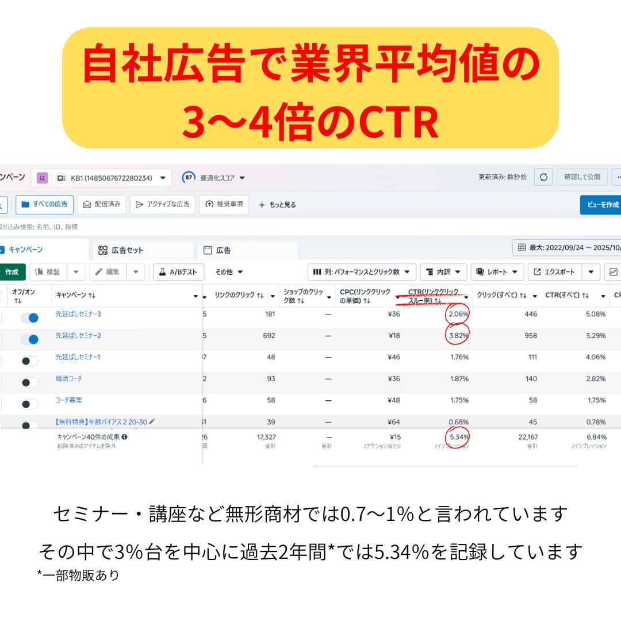Click green 作成 button
The image size is (621, 621).
[x=12, y=271]
